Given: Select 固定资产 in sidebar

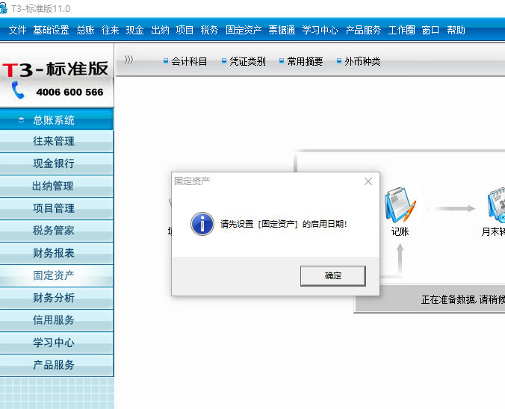Looking at the screenshot, I should (x=57, y=275).
